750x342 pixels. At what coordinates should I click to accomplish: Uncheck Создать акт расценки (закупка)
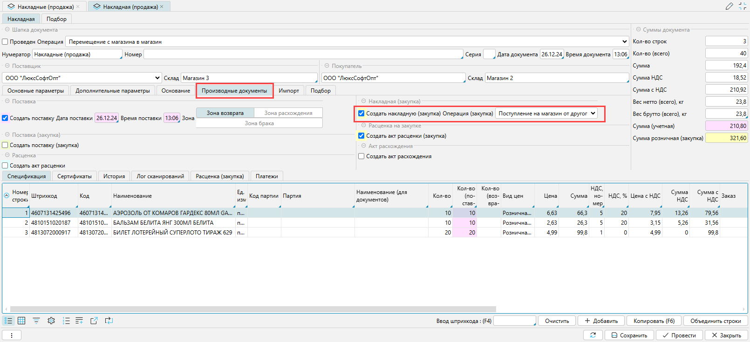click(x=361, y=136)
